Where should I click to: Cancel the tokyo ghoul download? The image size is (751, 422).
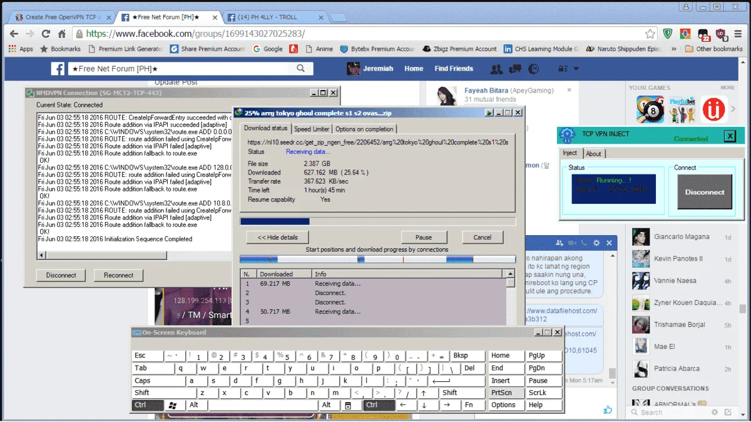click(x=482, y=237)
